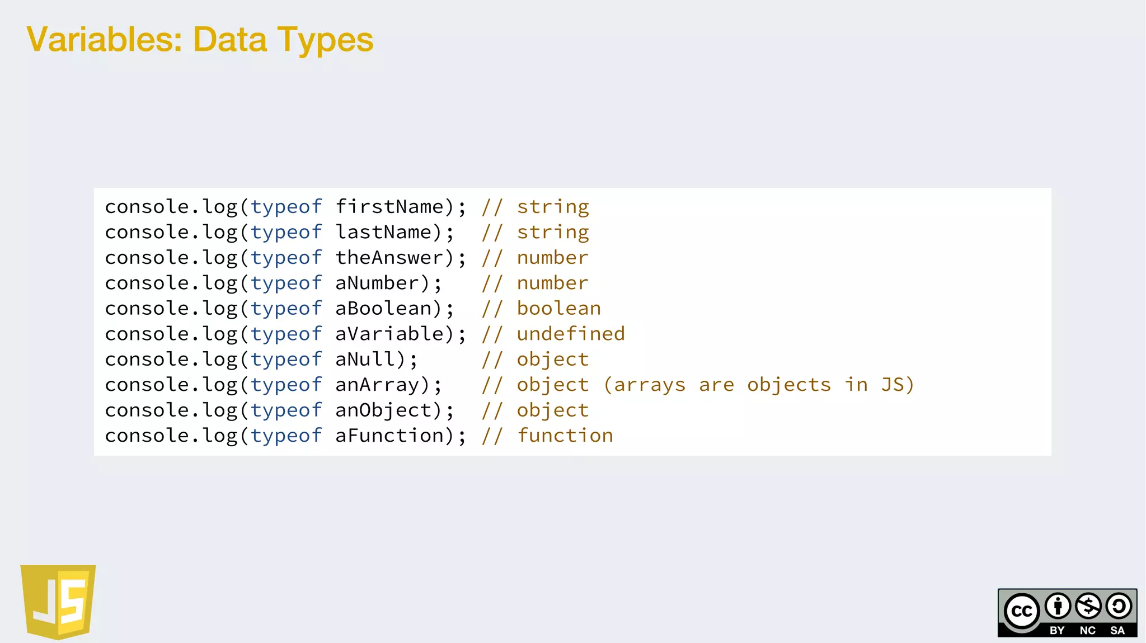Click the firstName variable in code
The height and width of the screenshot is (643, 1146).
(x=389, y=207)
